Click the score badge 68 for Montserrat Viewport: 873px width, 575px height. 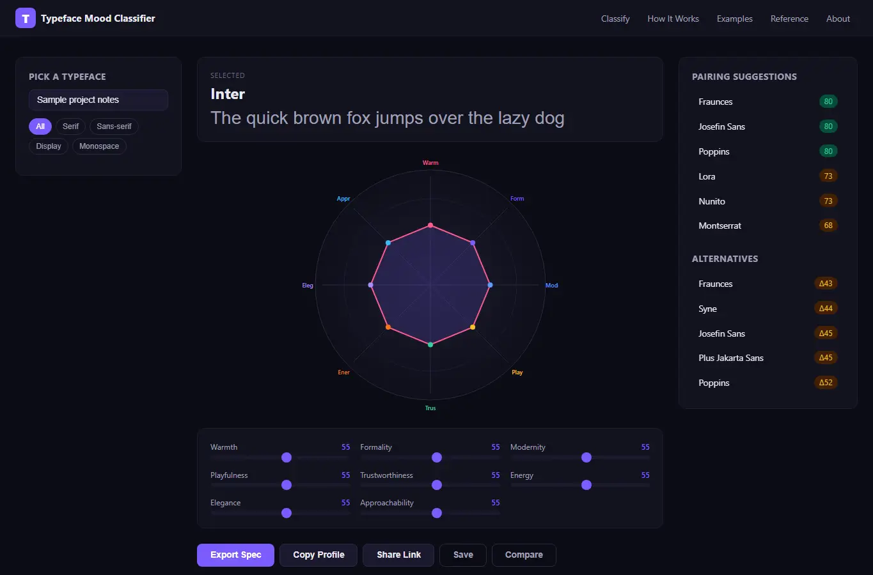coord(828,226)
